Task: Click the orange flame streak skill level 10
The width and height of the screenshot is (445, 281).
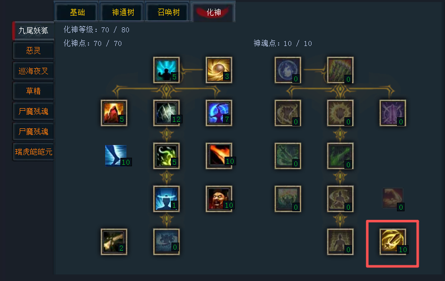Action: [x=219, y=156]
